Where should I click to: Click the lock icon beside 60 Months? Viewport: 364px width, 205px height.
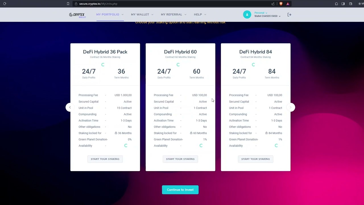(x=191, y=133)
